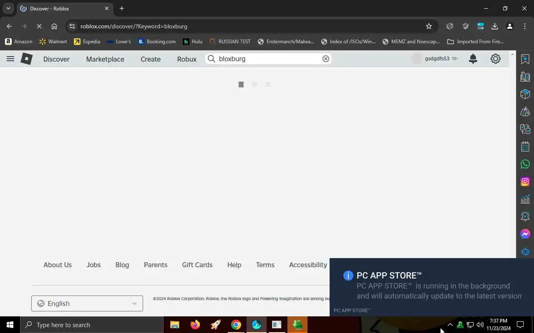Open the RUSSIAN TEST bookmark

coord(230,42)
